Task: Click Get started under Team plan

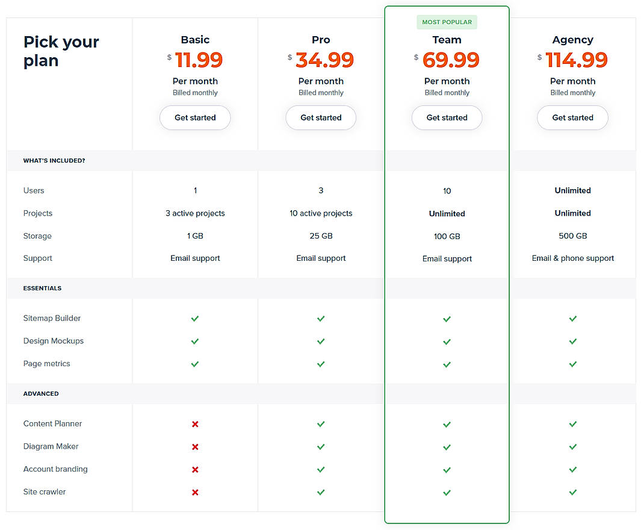Action: (447, 117)
